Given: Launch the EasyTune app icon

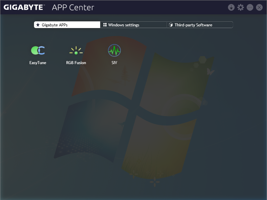Looking at the screenshot, I should point(38,50).
